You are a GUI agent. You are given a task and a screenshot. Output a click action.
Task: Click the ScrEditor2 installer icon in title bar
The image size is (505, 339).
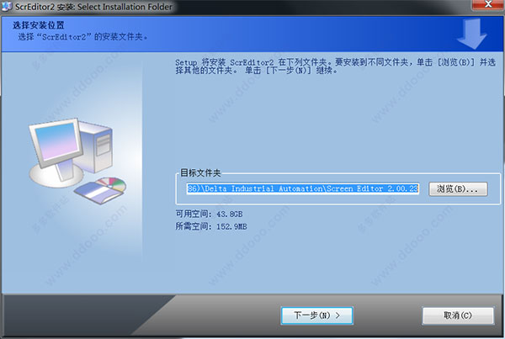(7, 6)
